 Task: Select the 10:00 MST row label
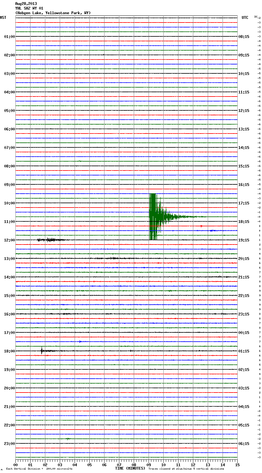(x=9, y=203)
